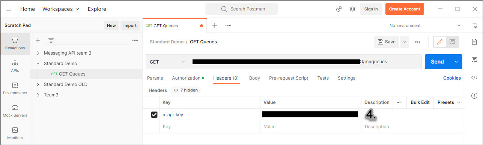
Task: Switch to the Pre-request Script tab
Action: tap(289, 78)
